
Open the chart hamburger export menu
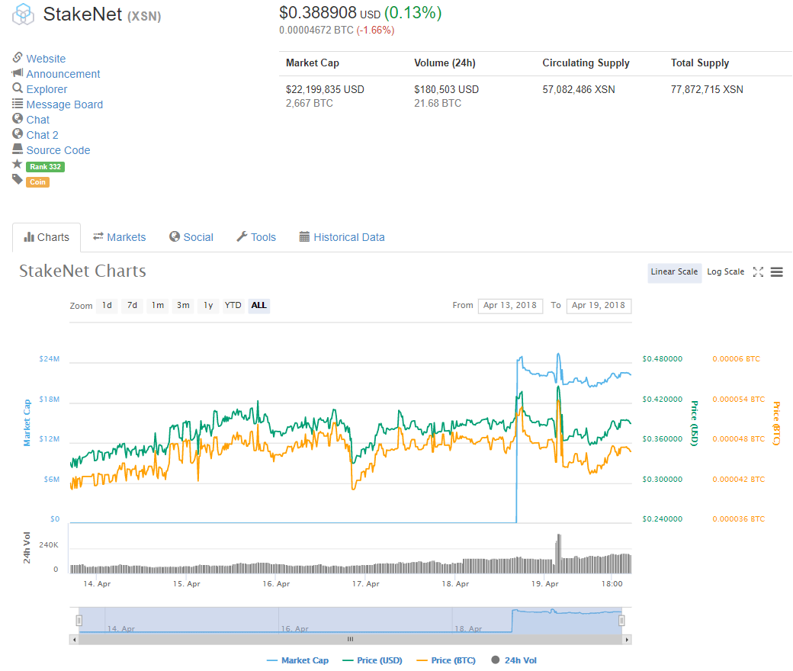point(777,272)
